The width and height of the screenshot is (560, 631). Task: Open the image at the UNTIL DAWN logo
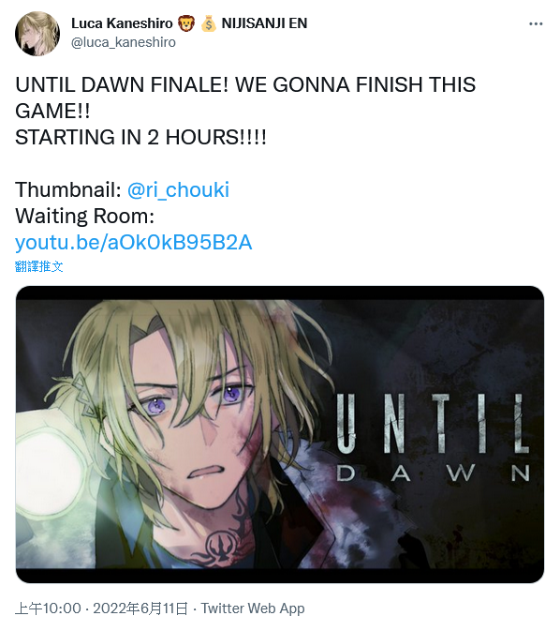coord(432,438)
